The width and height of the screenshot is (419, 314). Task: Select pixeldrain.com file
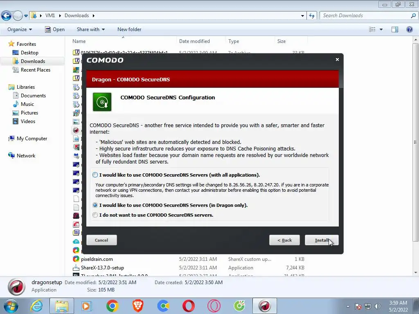pos(97,259)
